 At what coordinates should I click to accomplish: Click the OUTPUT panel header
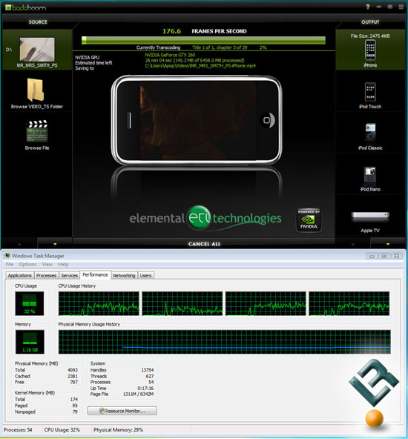(x=370, y=22)
